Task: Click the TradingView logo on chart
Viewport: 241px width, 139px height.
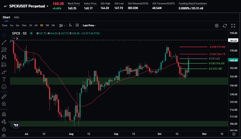Action: point(16,125)
